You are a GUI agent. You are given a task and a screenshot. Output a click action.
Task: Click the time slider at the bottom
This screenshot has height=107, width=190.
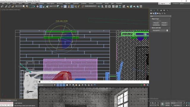point(9,100)
